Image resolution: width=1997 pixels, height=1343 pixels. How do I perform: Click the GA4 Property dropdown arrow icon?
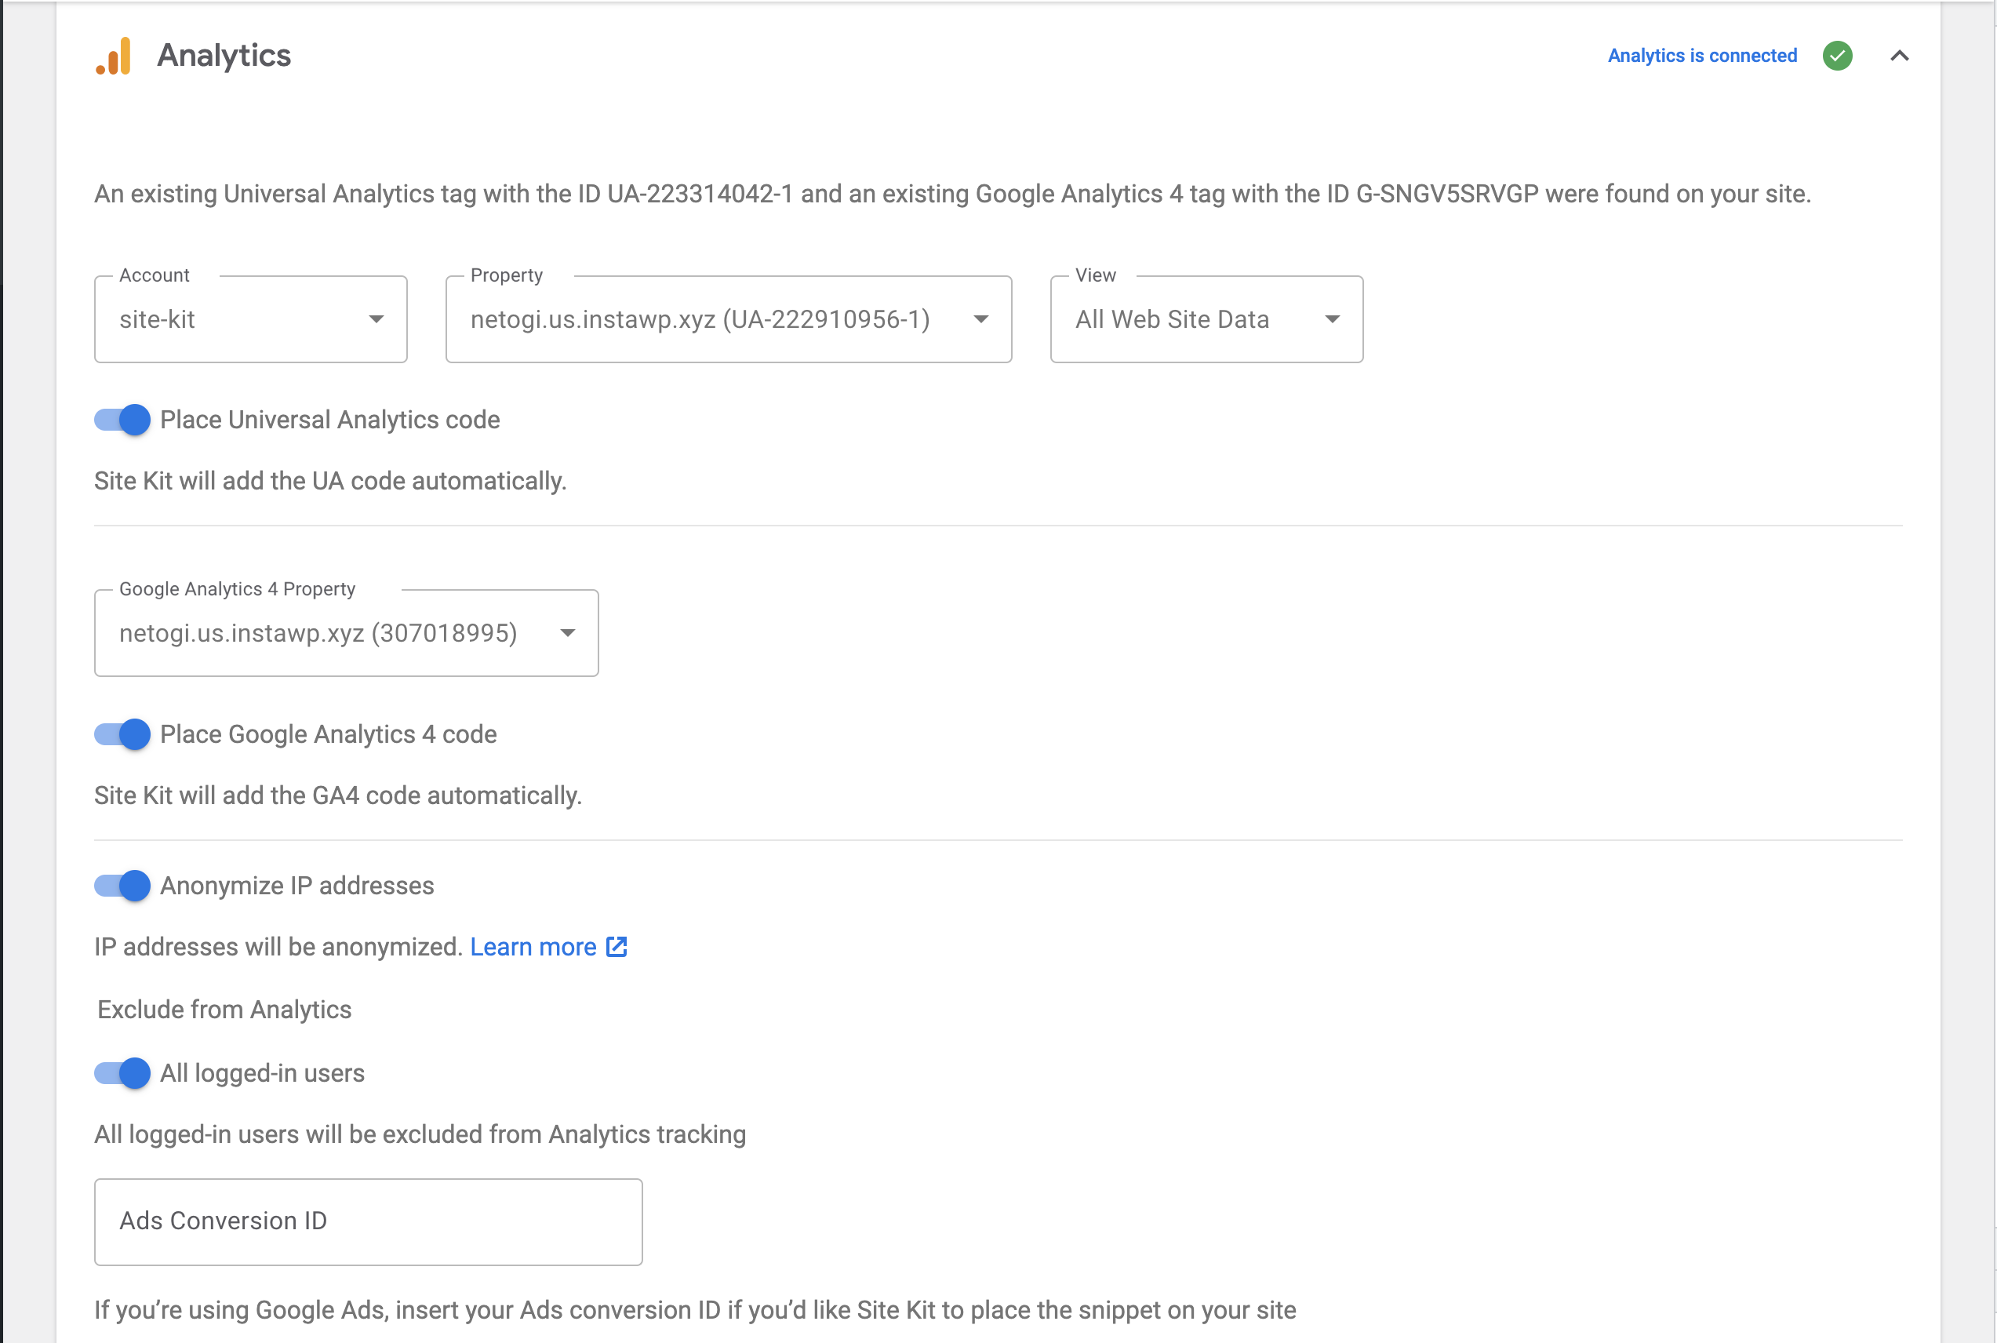(567, 634)
